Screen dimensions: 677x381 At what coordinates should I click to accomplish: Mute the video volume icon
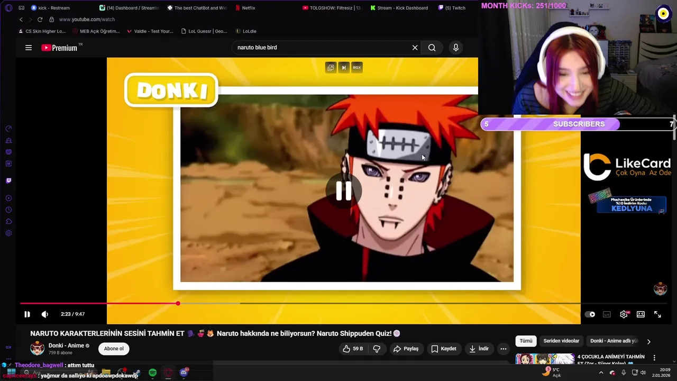coord(45,314)
